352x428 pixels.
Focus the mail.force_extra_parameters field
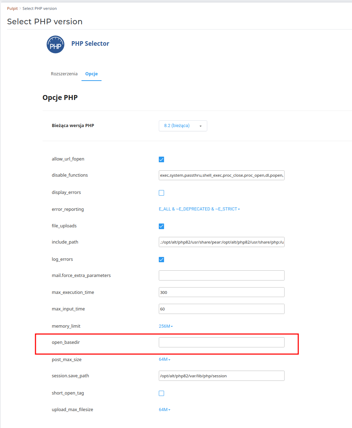click(x=221, y=276)
